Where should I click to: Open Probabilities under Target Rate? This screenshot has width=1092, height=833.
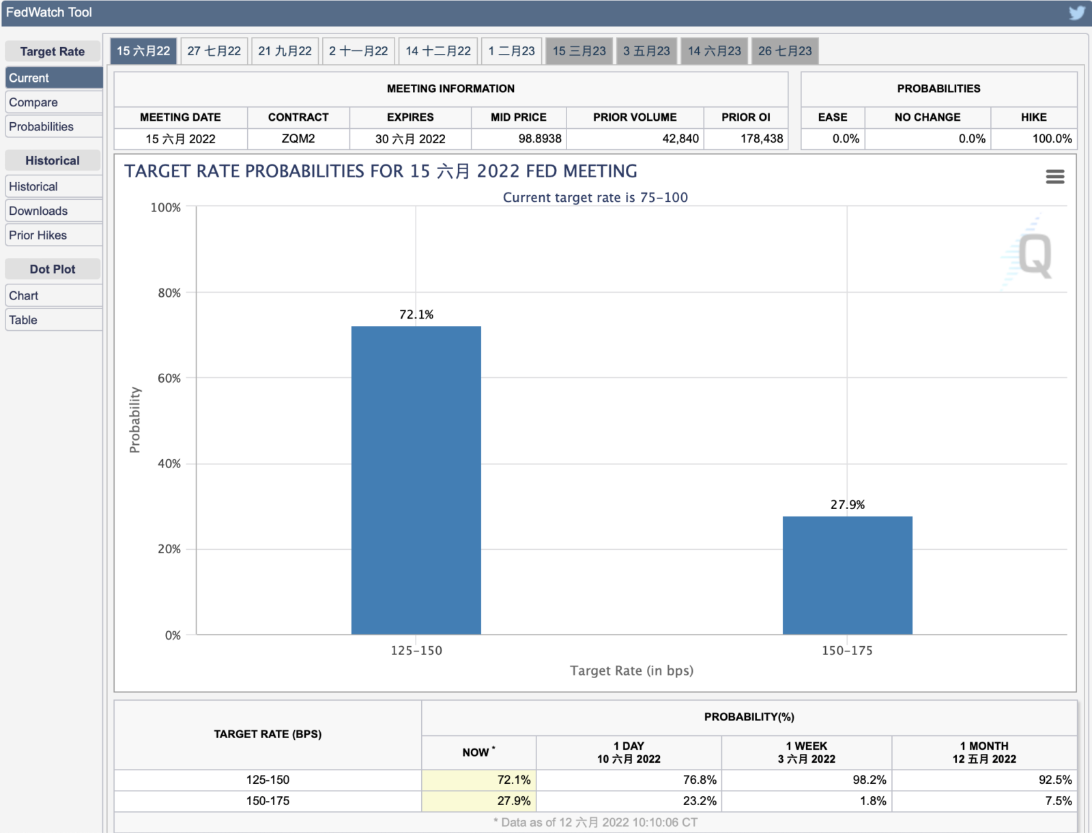[x=41, y=127]
